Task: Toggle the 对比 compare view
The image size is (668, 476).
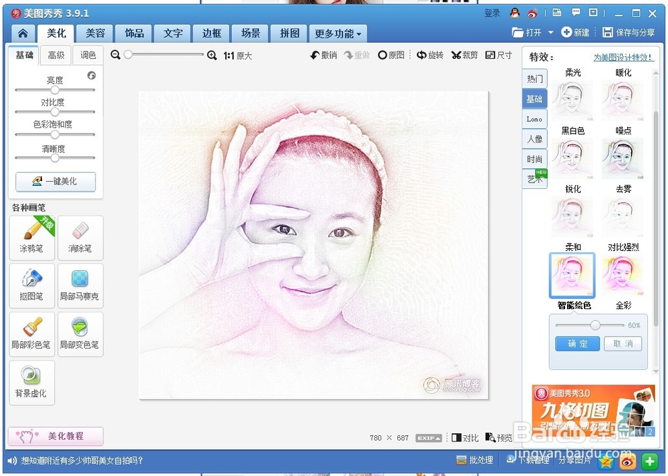Action: 465,438
